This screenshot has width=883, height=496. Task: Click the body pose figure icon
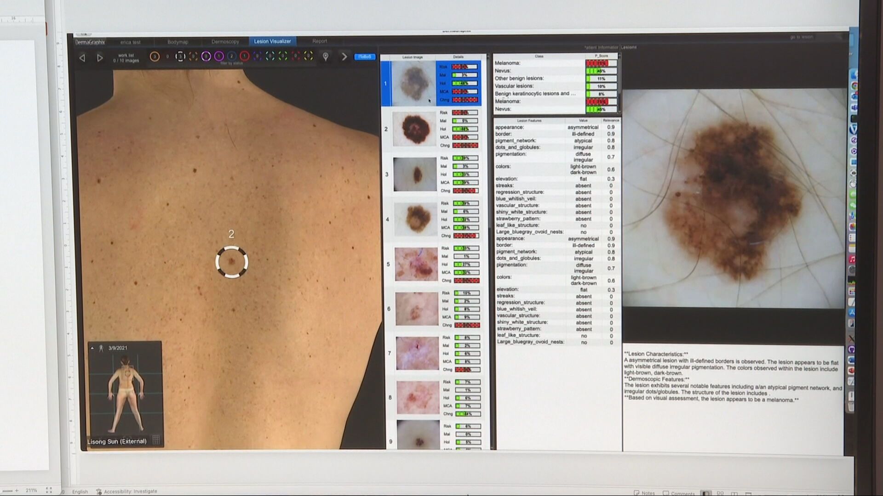[101, 348]
